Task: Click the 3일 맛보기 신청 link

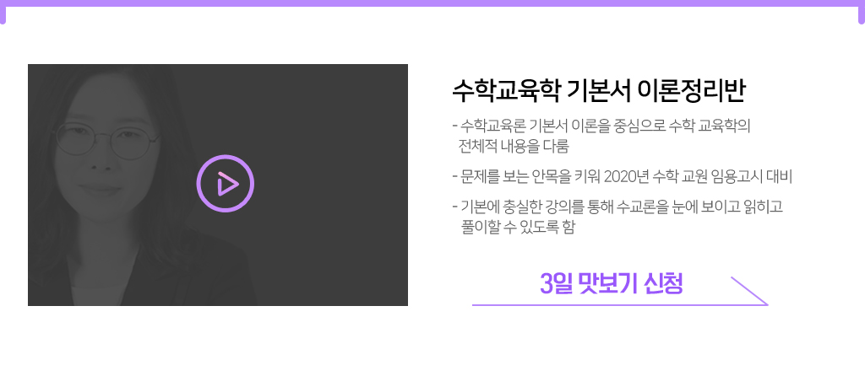Action: click(612, 283)
